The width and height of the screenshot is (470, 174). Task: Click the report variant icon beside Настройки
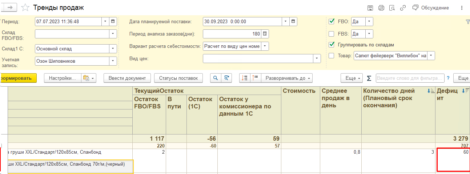point(88,78)
